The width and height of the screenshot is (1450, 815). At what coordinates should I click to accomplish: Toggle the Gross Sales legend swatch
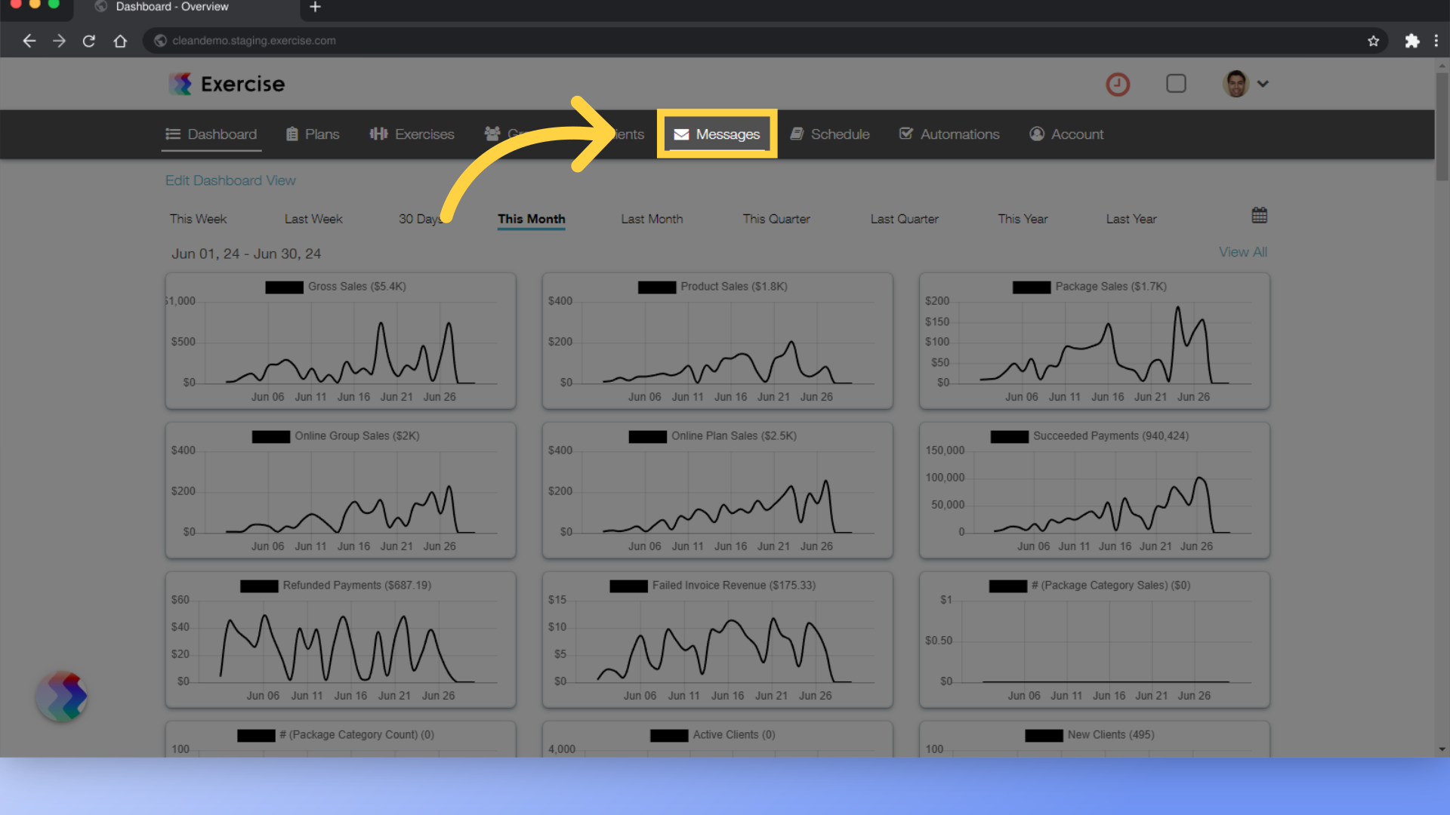[x=284, y=287]
